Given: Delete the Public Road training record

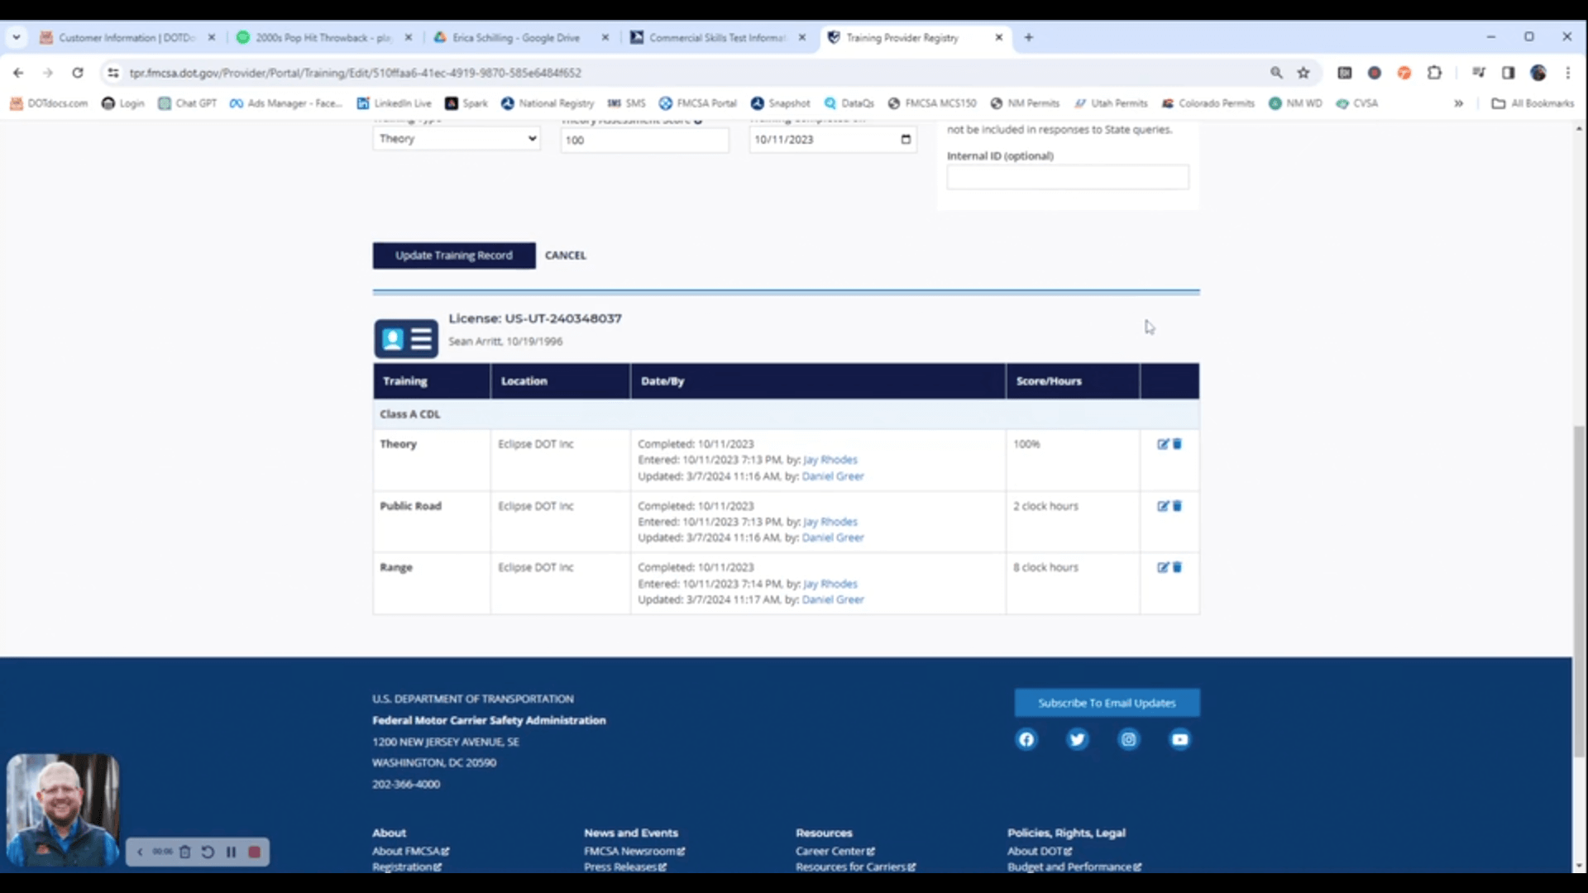Looking at the screenshot, I should click(1177, 506).
